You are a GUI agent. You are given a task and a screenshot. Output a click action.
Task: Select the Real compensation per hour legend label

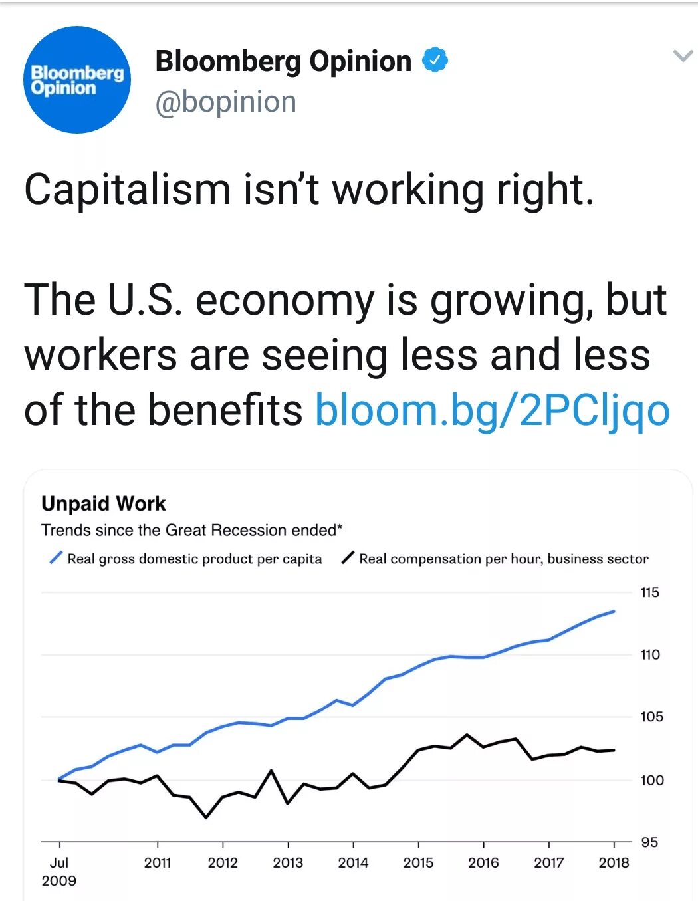coord(504,559)
